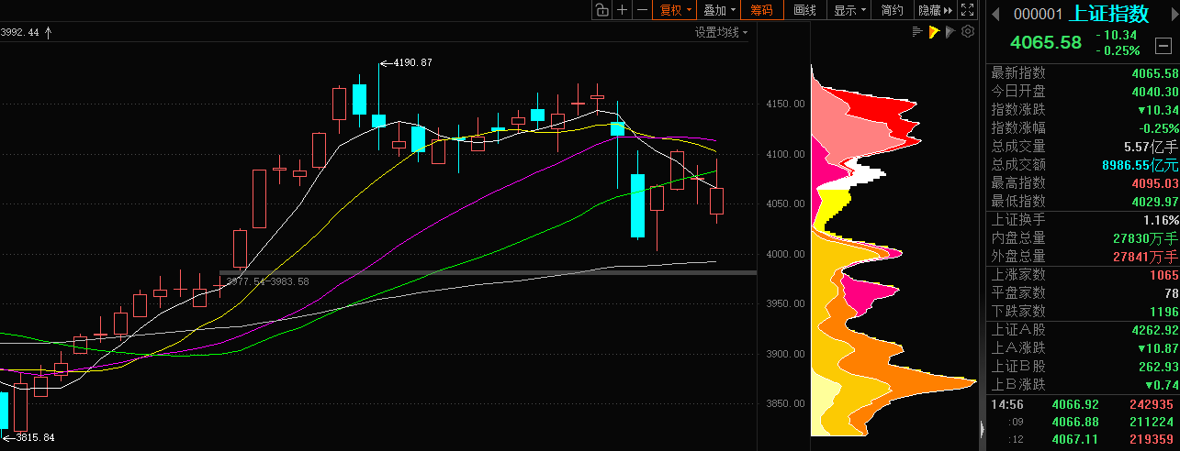Viewport: 1180px width, 451px height.
Task: Expand the 显示 display dropdown
Action: [849, 10]
